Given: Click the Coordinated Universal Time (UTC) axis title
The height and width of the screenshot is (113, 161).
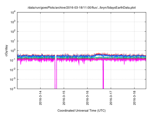Looking at the screenshot, I should pos(82,111).
